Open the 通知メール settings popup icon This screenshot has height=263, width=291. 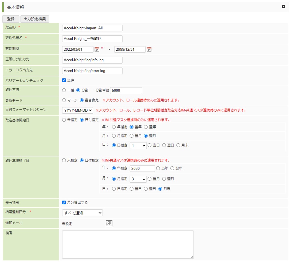pos(109,223)
